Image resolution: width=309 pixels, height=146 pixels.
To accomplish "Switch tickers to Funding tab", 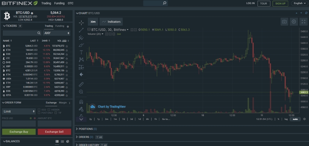I will (60, 26).
